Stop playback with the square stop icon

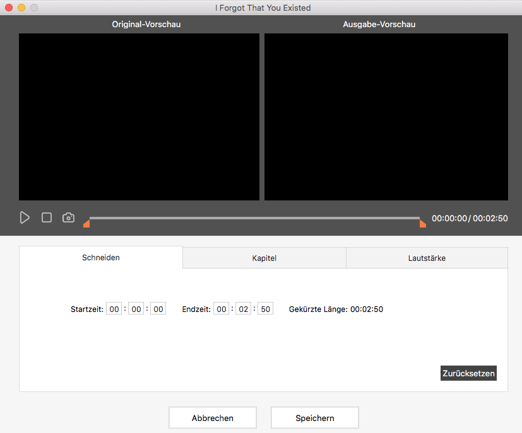tap(47, 217)
